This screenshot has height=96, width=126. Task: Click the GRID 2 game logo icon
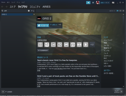[x=39, y=18]
